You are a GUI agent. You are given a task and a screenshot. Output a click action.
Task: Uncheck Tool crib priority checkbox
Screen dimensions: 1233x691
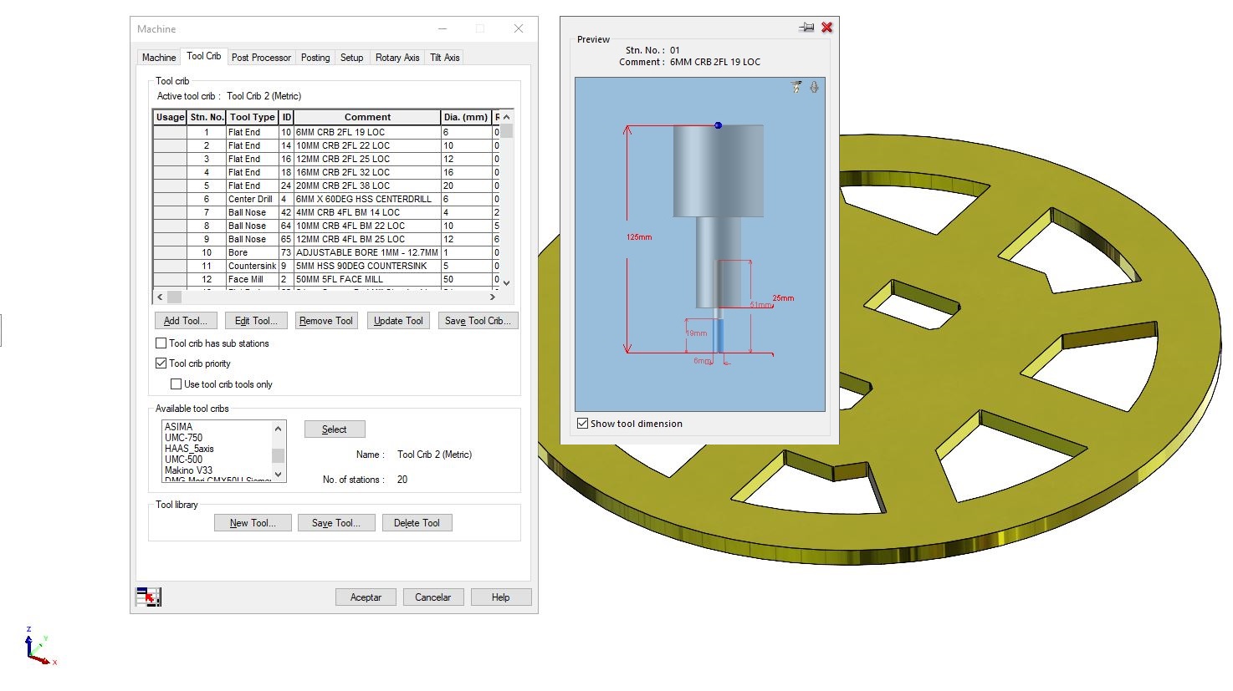[x=161, y=363]
